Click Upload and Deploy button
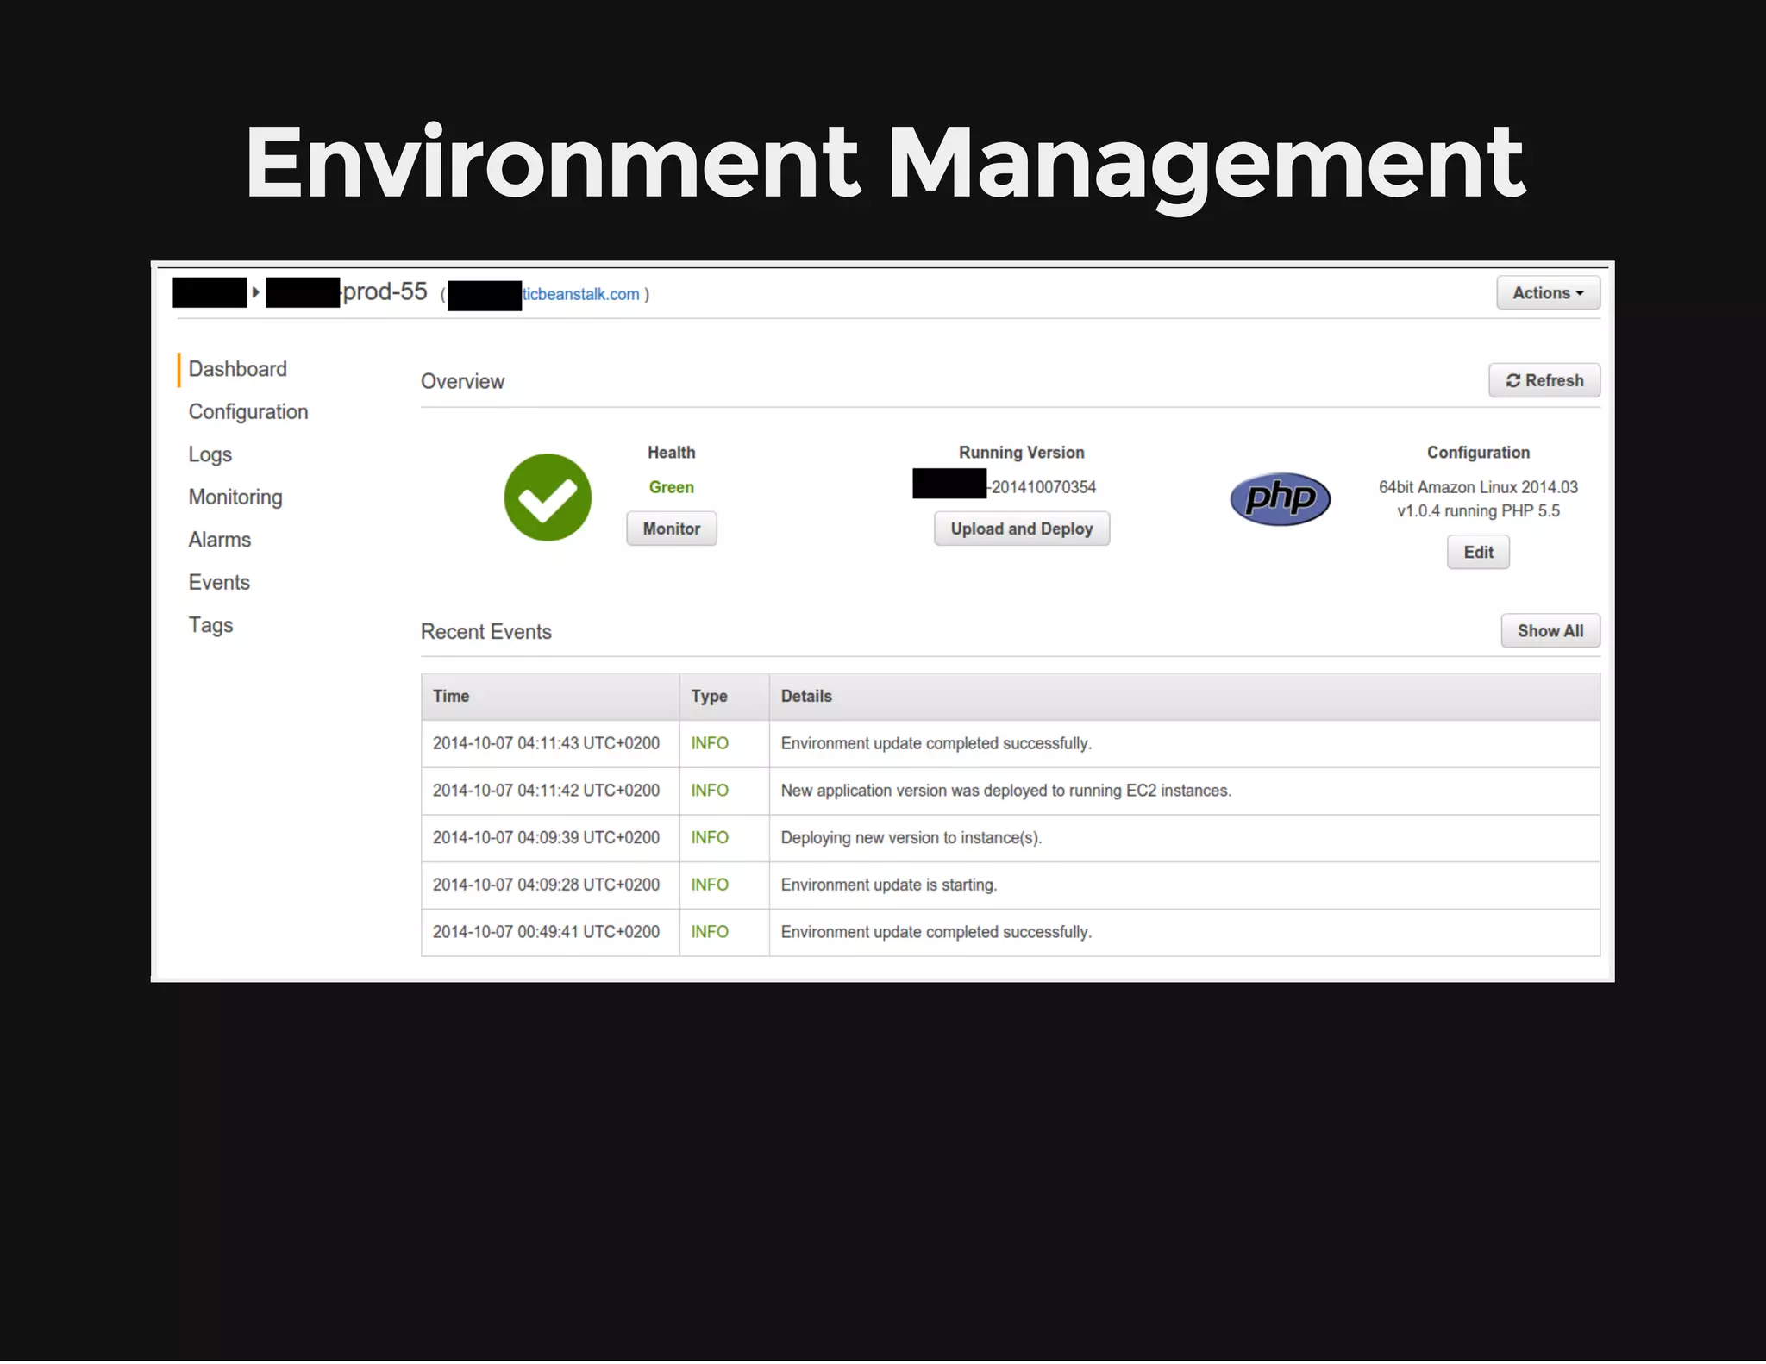Viewport: 1766px width, 1364px height. click(1022, 529)
